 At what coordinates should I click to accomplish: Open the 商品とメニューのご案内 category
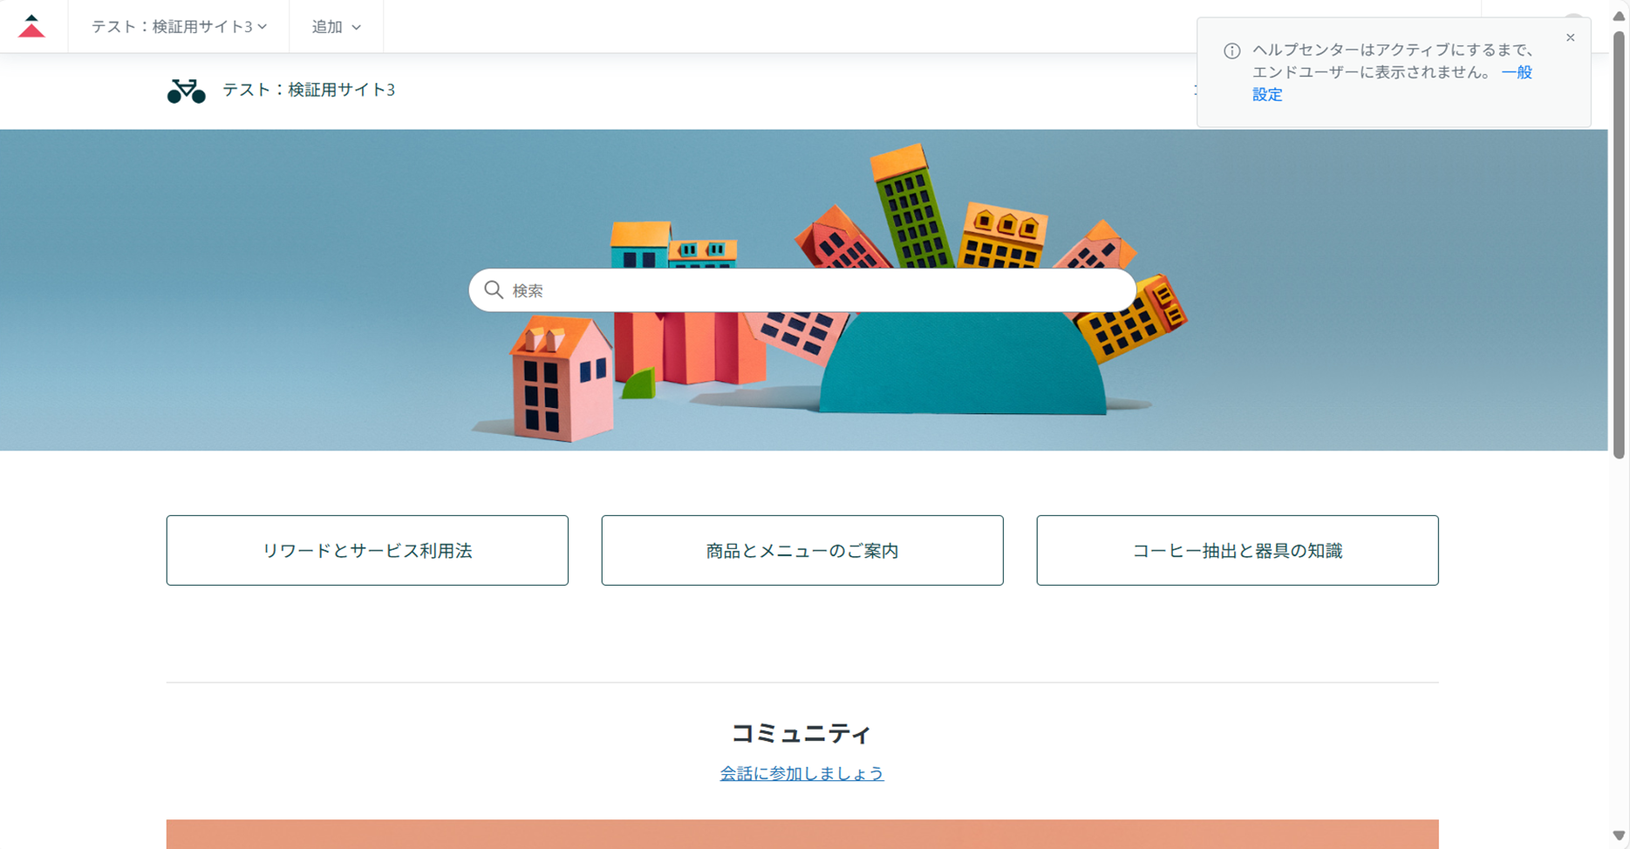pyautogui.click(x=801, y=550)
